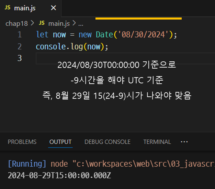Click the '08/30/2024' string literal
This screenshot has height=189, width=215.
pyautogui.click(x=143, y=34)
